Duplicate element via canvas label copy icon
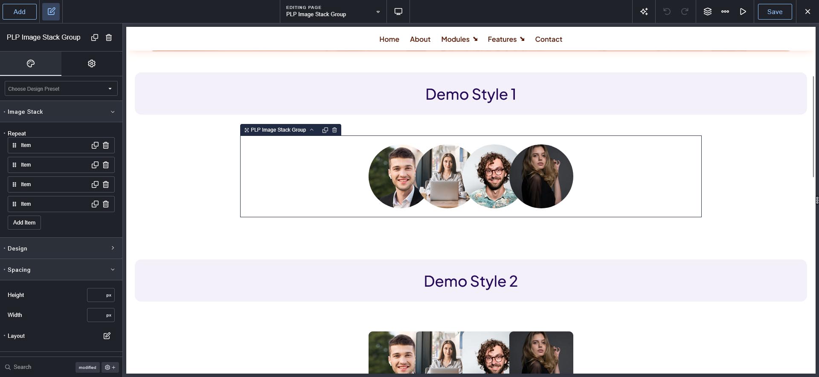 325,130
